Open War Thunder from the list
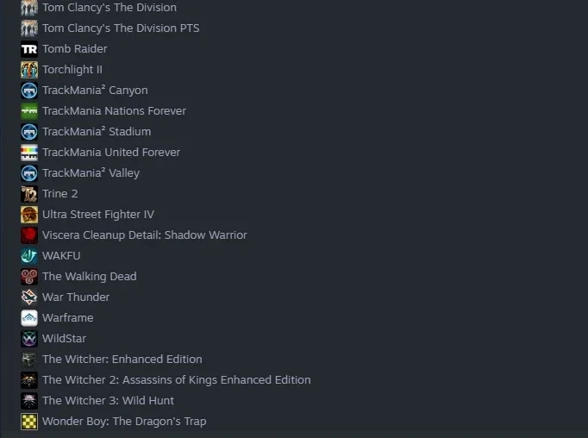 (76, 297)
